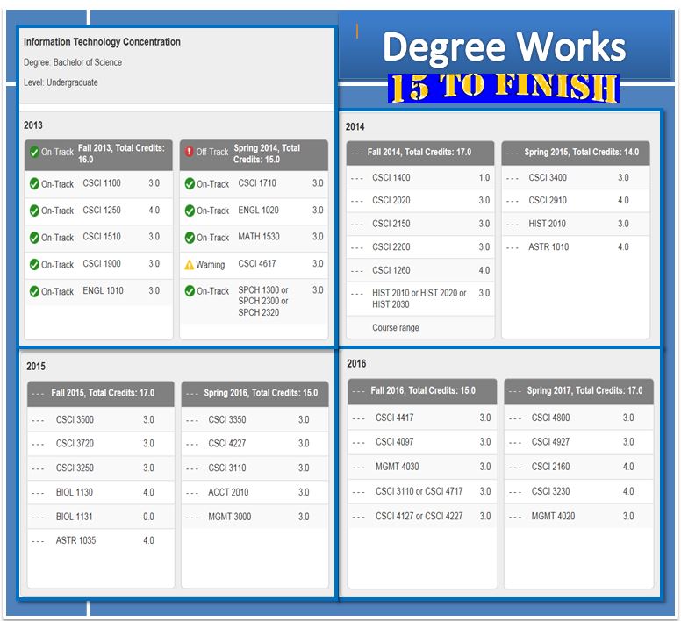Click the red Off-Track icon for Spring 2014
The width and height of the screenshot is (681, 621).
pos(189,153)
